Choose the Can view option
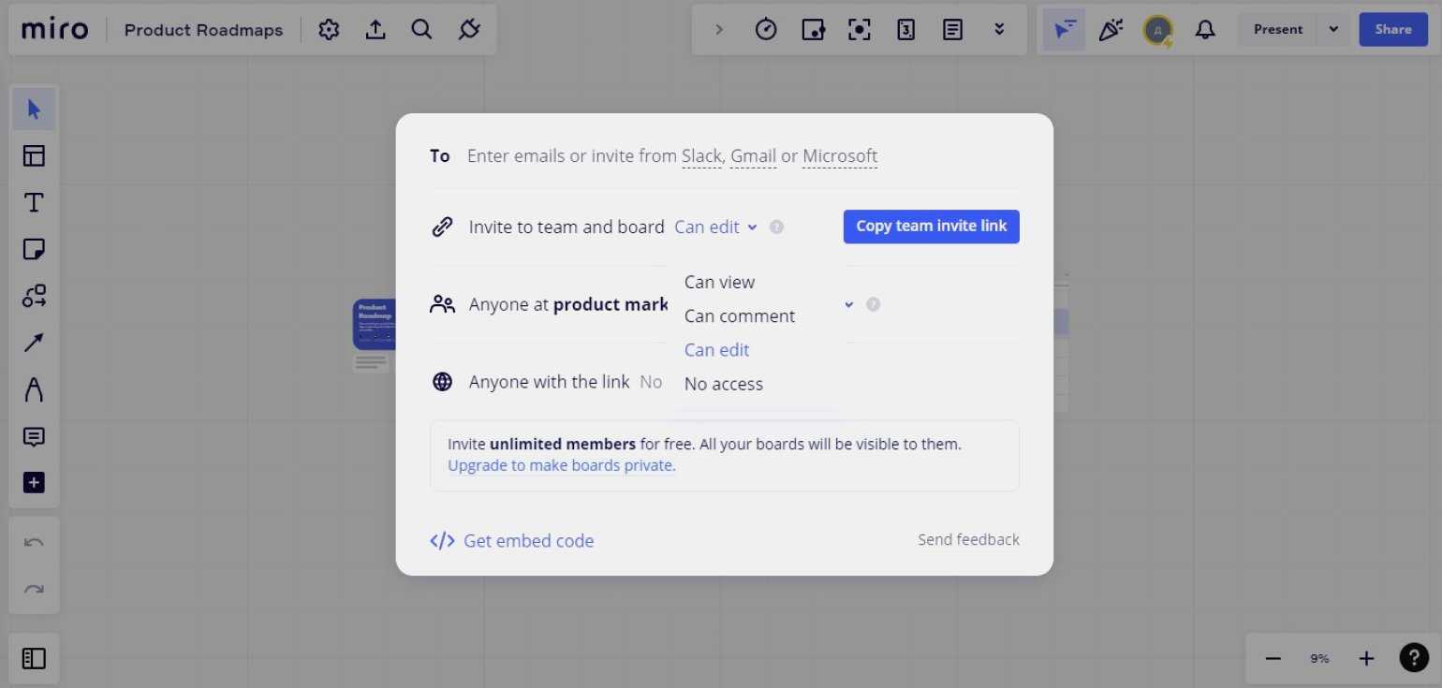Viewport: 1442px width, 688px height. 719,282
